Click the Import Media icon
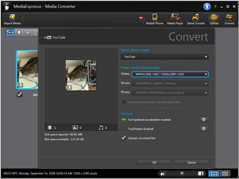Screen dimensions: 239x179 pyautogui.click(x=12, y=17)
